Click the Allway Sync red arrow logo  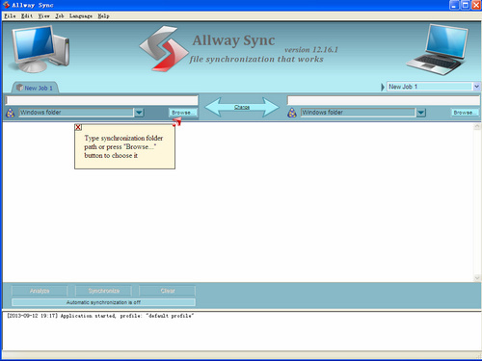coord(164,49)
